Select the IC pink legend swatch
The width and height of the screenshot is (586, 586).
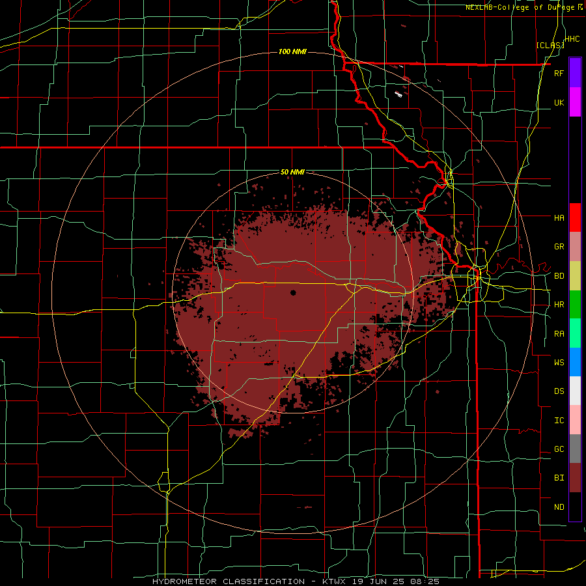coord(575,420)
